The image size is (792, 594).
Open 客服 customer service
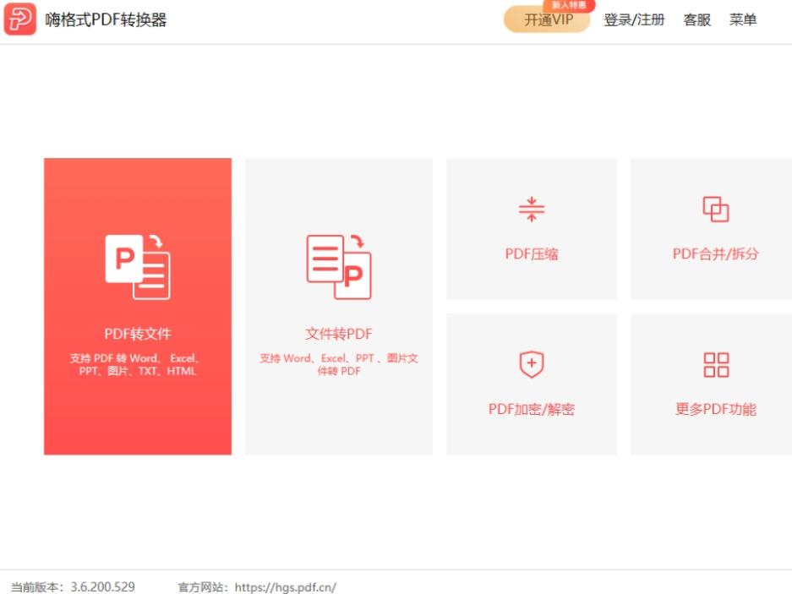click(696, 19)
